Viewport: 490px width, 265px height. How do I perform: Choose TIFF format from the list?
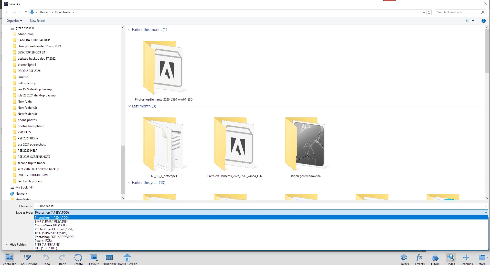pos(261,248)
